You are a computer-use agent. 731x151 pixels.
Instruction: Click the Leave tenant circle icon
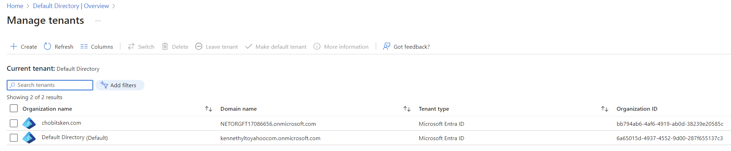(199, 46)
